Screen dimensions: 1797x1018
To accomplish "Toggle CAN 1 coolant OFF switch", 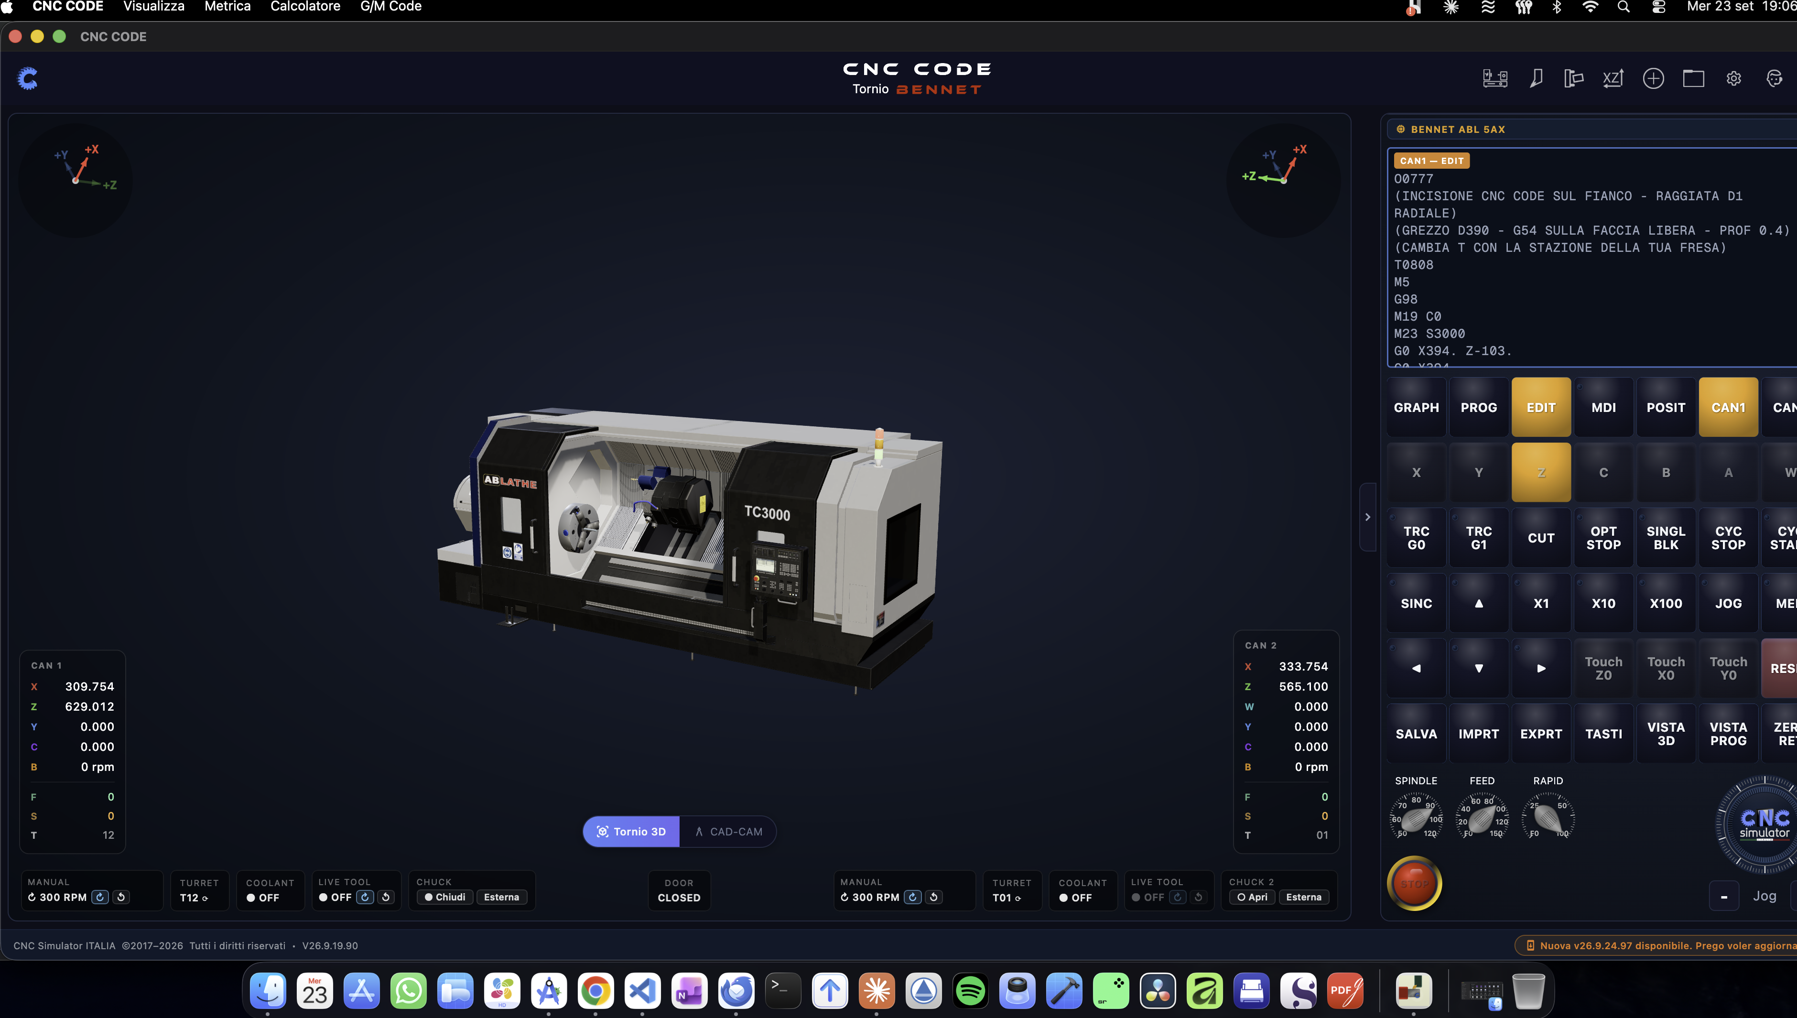I will pos(263,898).
